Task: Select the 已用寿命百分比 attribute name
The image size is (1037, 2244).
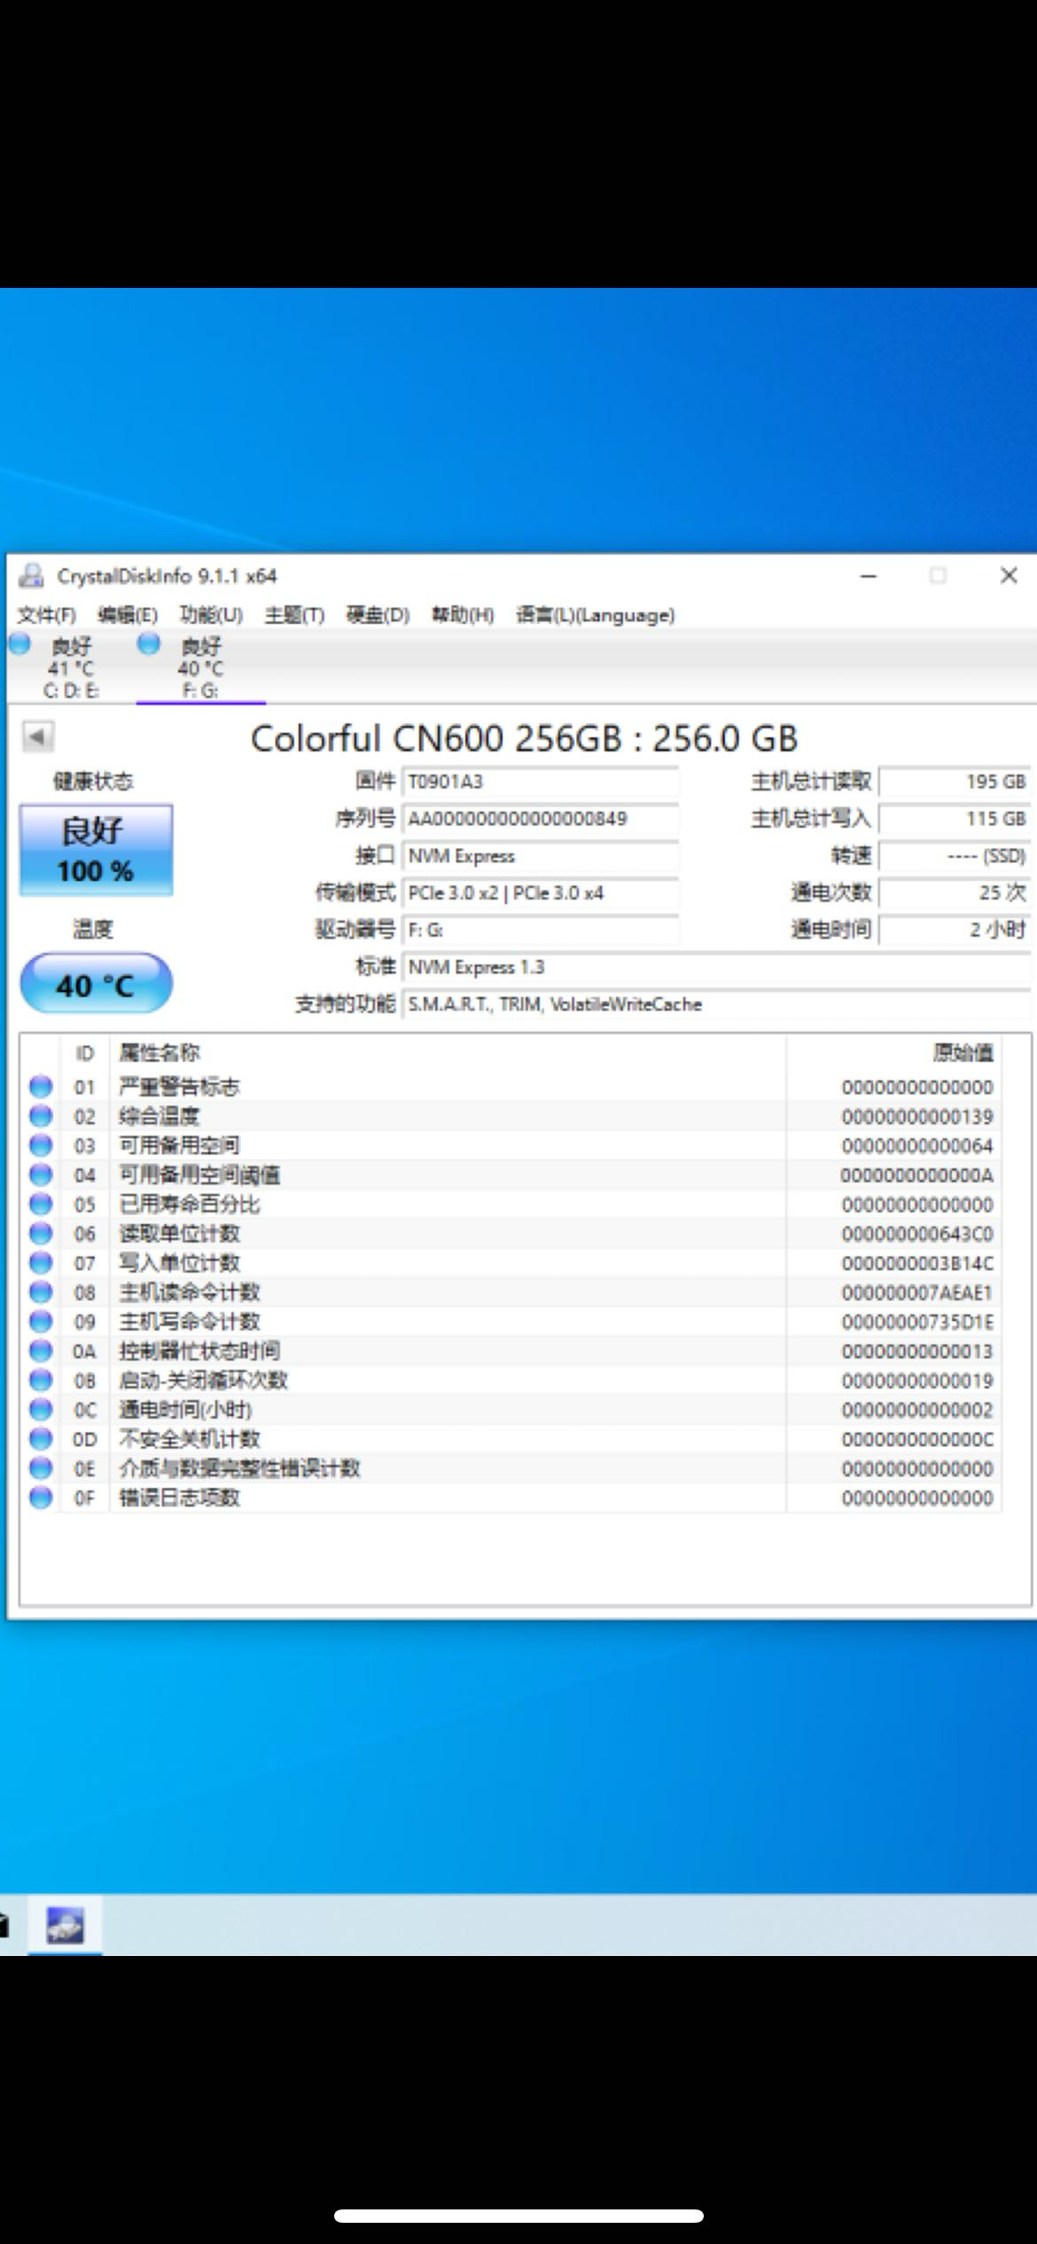Action: pos(190,1204)
